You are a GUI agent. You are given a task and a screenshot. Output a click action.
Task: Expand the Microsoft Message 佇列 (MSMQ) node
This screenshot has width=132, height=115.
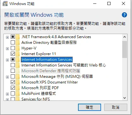click(x=7, y=77)
